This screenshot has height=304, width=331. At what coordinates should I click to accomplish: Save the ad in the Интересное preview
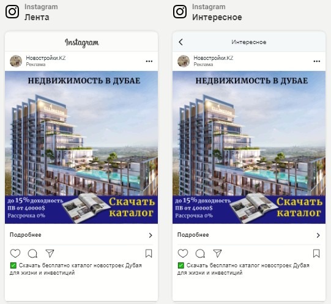316,253
